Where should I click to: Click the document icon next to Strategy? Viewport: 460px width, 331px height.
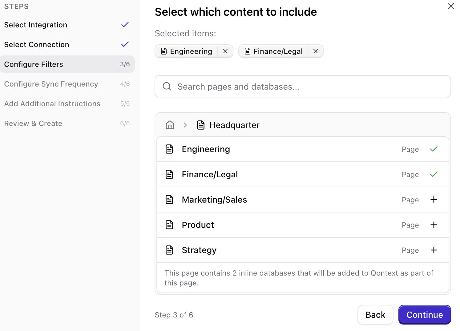click(x=169, y=250)
